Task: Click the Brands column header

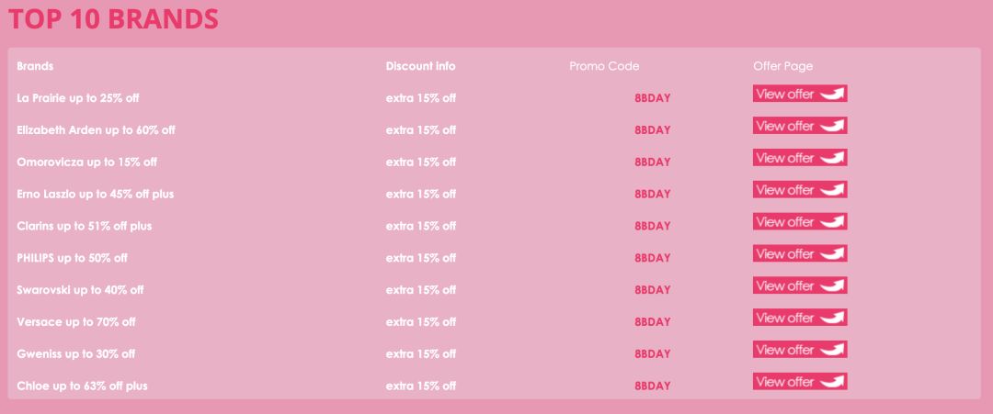Action: pyautogui.click(x=35, y=66)
